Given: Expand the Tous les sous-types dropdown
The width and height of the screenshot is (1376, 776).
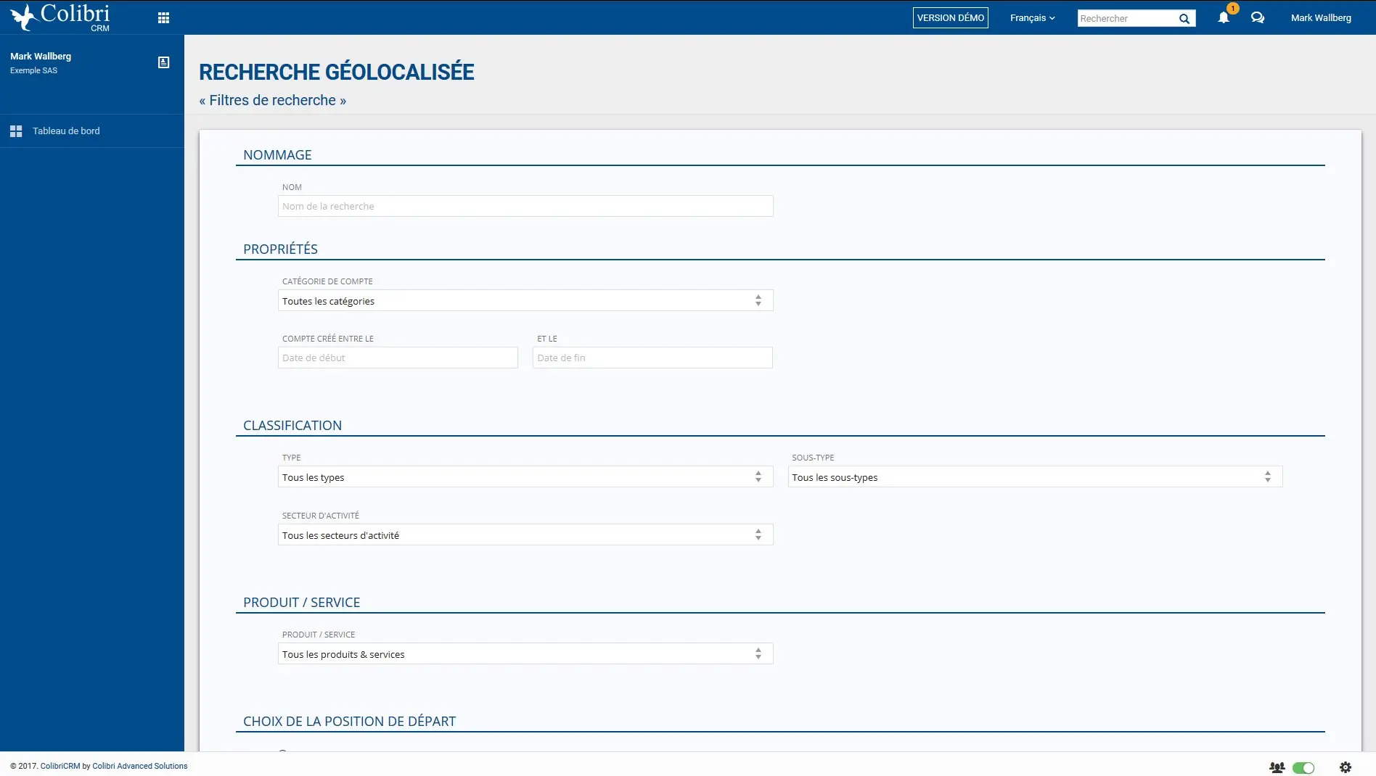Looking at the screenshot, I should pyautogui.click(x=1035, y=477).
